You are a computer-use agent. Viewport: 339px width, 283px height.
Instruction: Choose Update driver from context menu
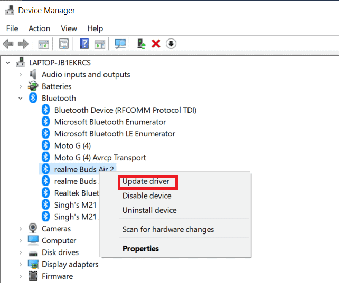(x=146, y=181)
